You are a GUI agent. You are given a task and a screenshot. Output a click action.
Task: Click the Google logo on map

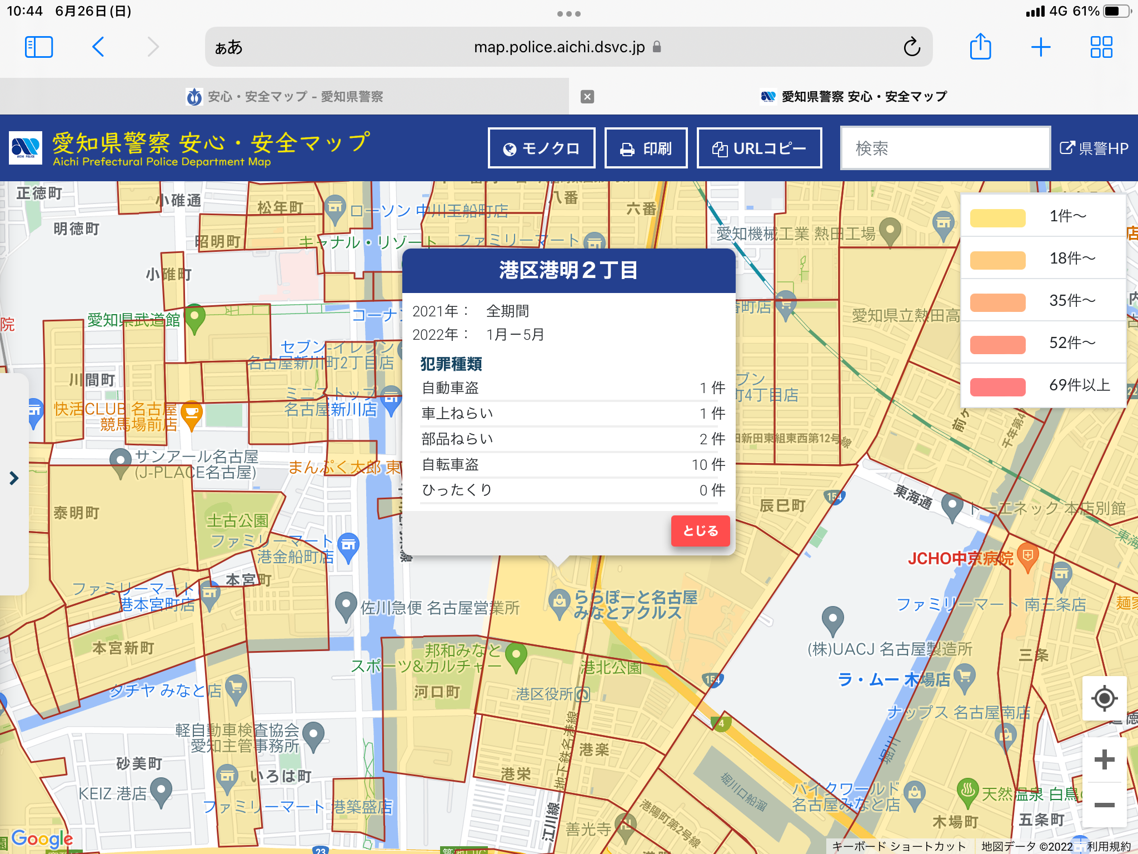[x=42, y=838]
